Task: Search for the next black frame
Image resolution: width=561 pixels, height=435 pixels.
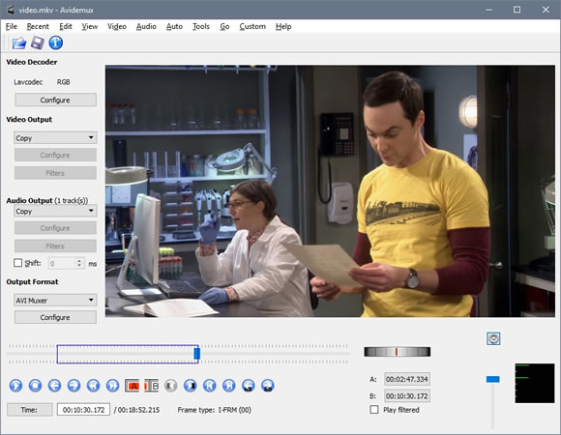Action: [x=190, y=386]
